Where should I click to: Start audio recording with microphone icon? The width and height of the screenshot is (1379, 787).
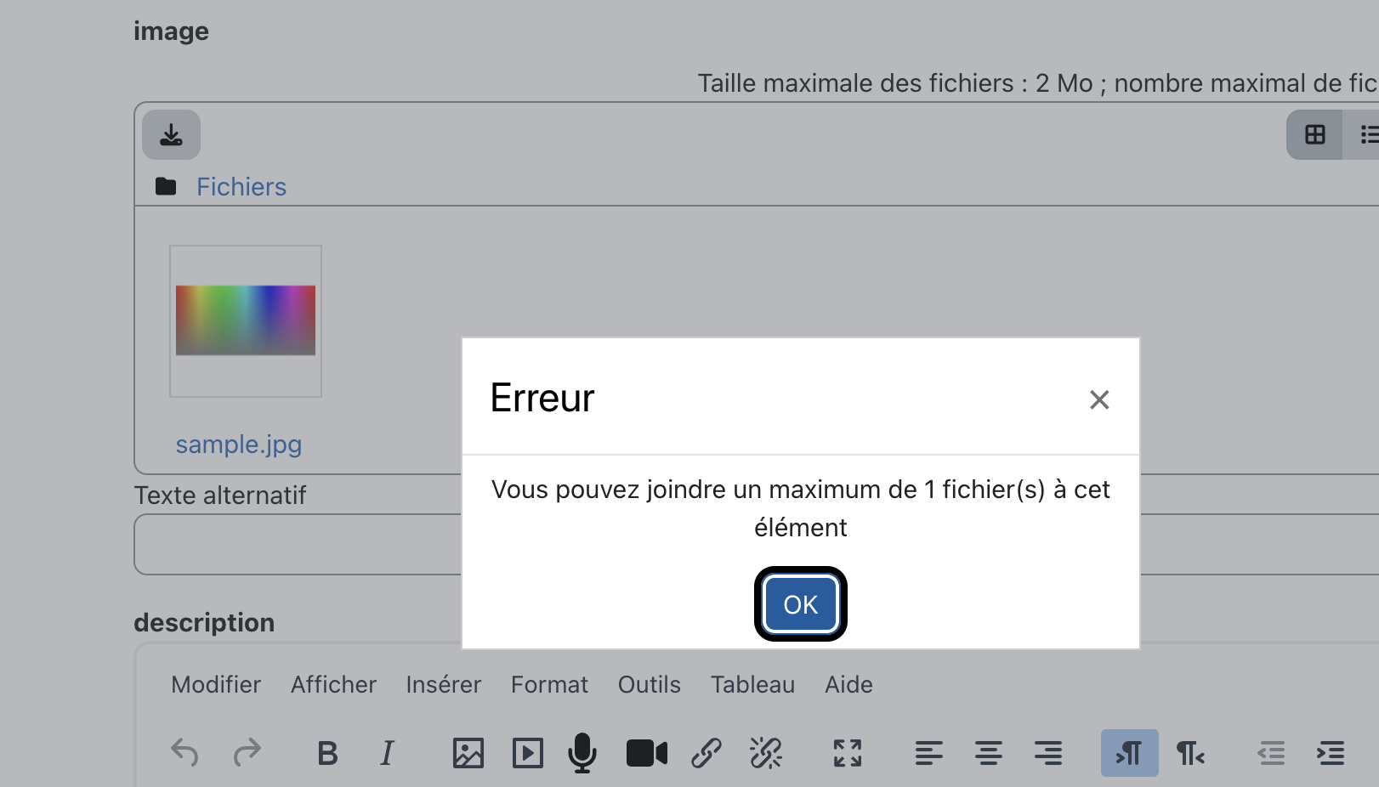[x=582, y=753]
